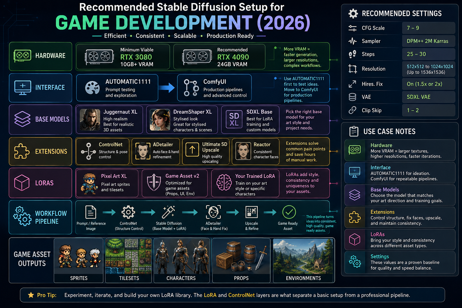Click the stacked layers icon beside Base Models
This screenshot has height=308, width=462.
pos(23,119)
